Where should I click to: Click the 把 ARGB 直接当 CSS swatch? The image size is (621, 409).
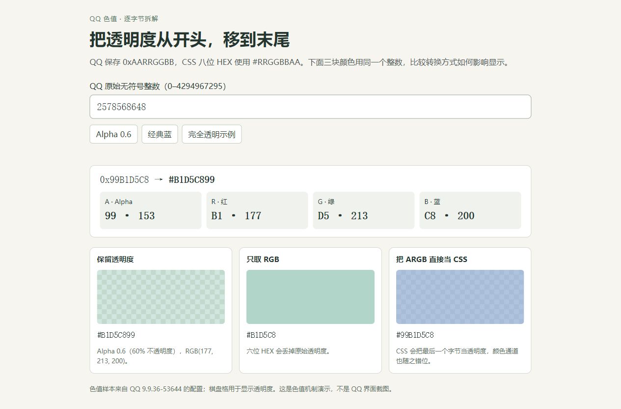[460, 297]
